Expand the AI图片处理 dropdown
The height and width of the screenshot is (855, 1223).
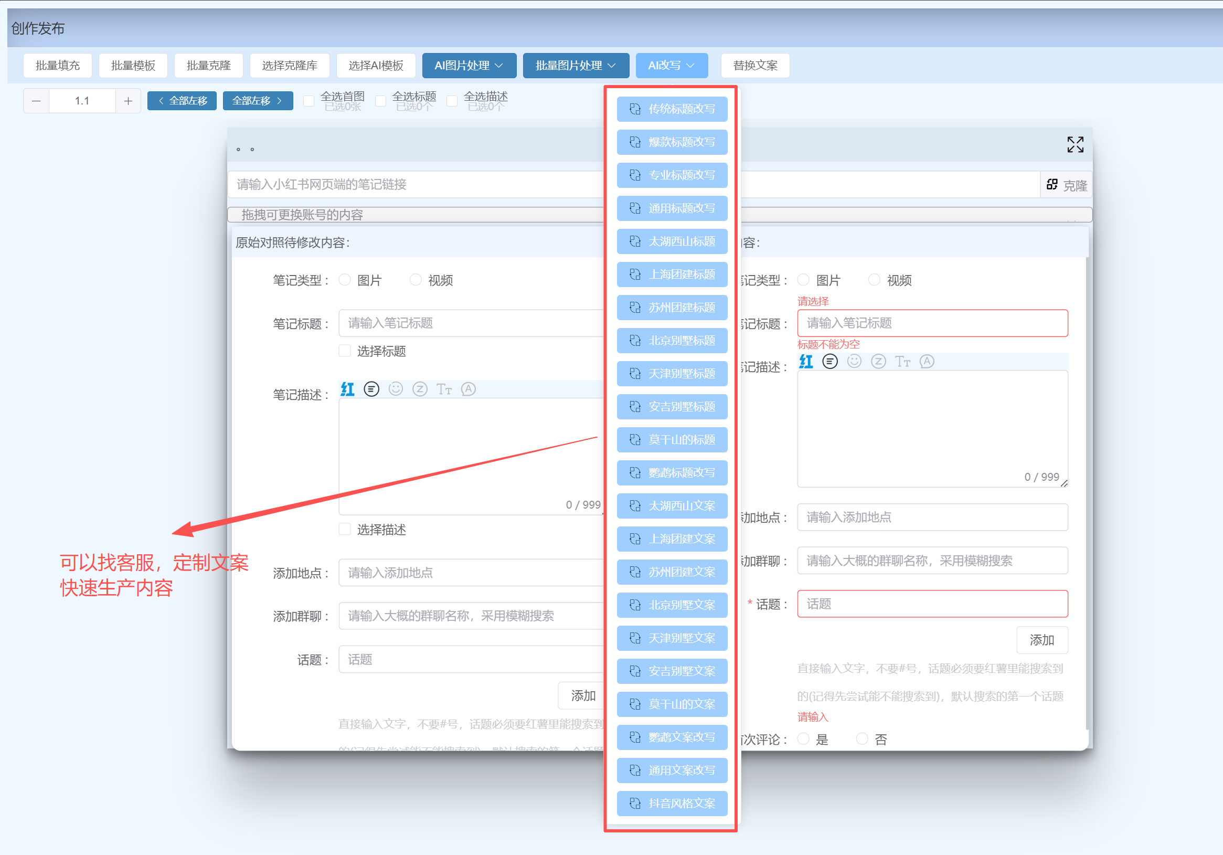(469, 66)
